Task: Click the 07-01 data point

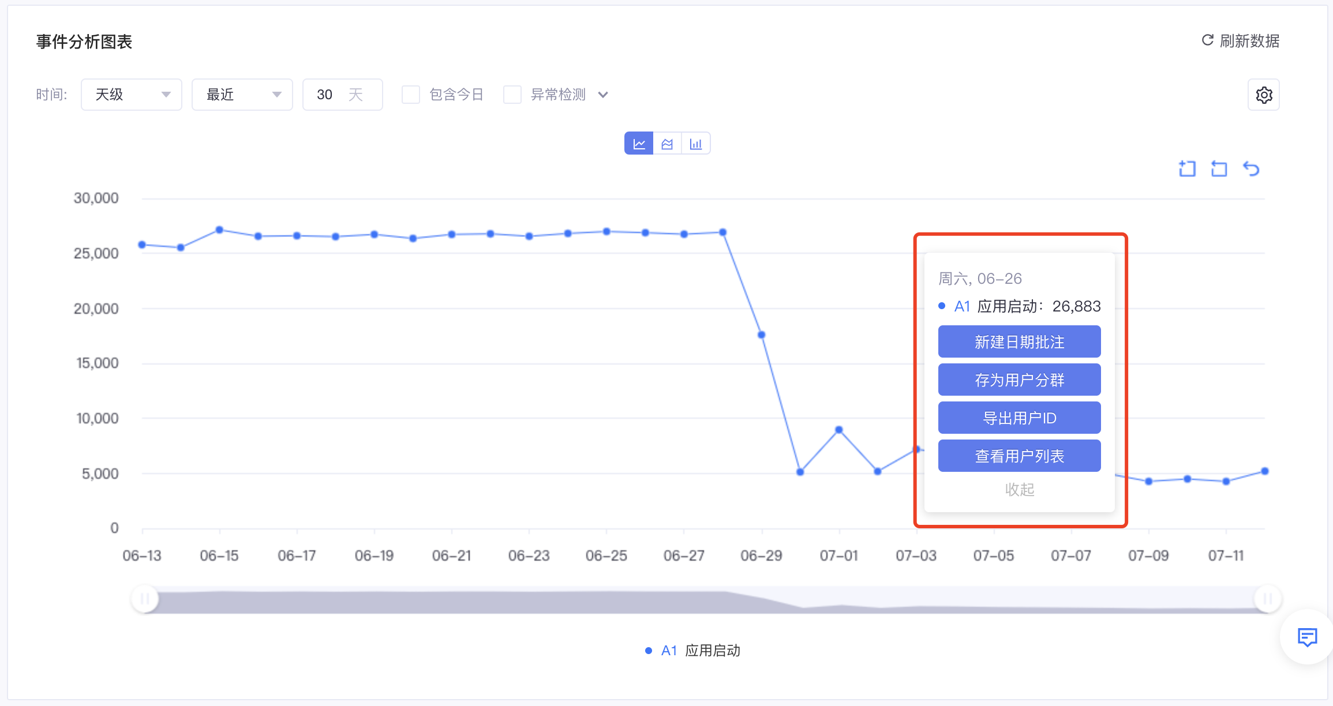Action: [839, 430]
